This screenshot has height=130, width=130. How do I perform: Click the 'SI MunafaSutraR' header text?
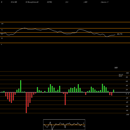[x=32, y=2]
